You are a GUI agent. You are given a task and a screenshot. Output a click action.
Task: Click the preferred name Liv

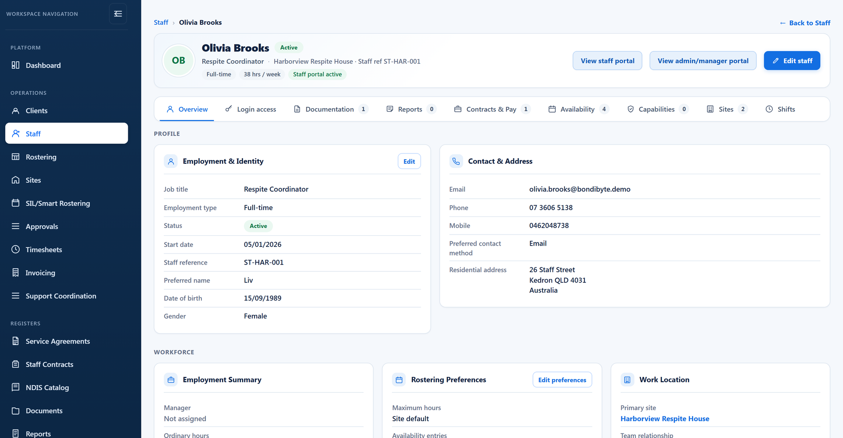248,281
